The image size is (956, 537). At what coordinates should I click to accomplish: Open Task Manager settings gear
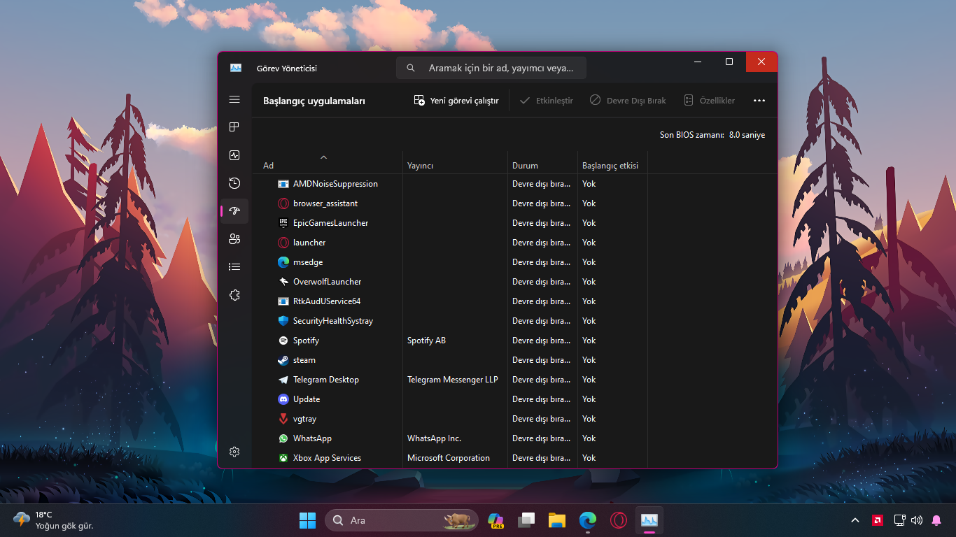pos(234,452)
